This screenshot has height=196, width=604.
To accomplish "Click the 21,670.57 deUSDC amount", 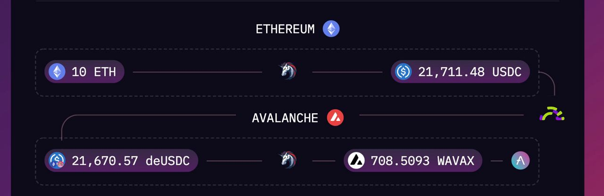I will 131,161.
